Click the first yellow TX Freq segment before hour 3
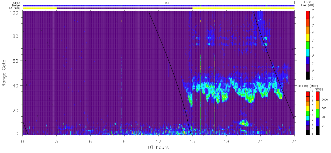The image size is (331, 153). pos(40,8)
